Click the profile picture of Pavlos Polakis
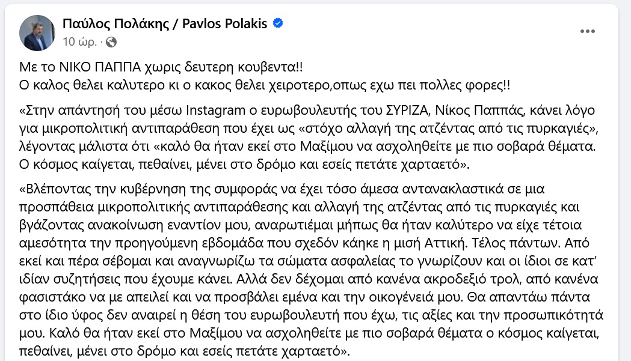The image size is (631, 361). coord(37,32)
